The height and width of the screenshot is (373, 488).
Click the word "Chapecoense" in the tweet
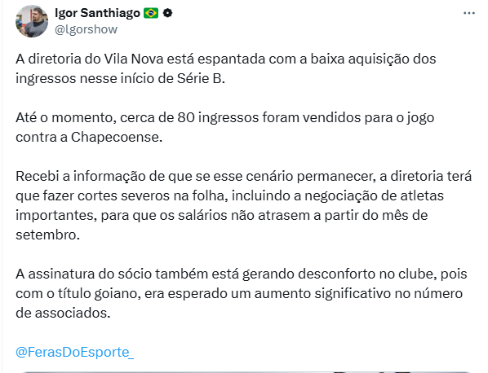coord(115,137)
